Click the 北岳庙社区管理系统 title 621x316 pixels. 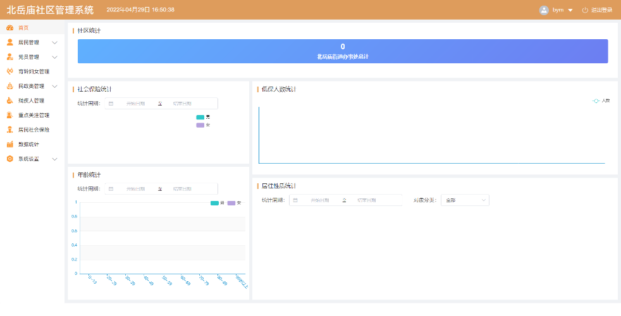(50, 10)
